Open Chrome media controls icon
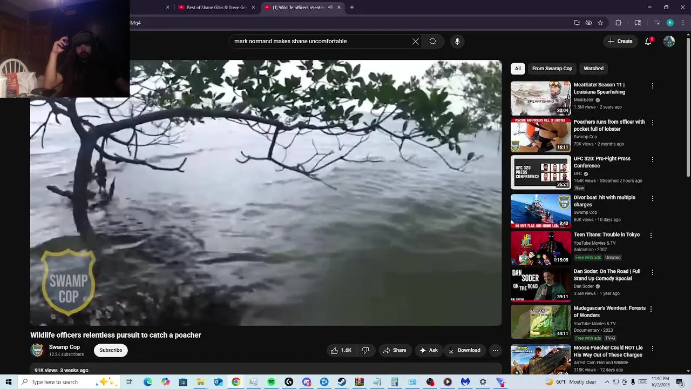Screen dimensions: 691x389 pyautogui.click(x=656, y=23)
